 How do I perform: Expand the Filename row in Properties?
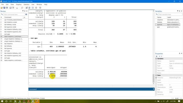click(x=156, y=78)
